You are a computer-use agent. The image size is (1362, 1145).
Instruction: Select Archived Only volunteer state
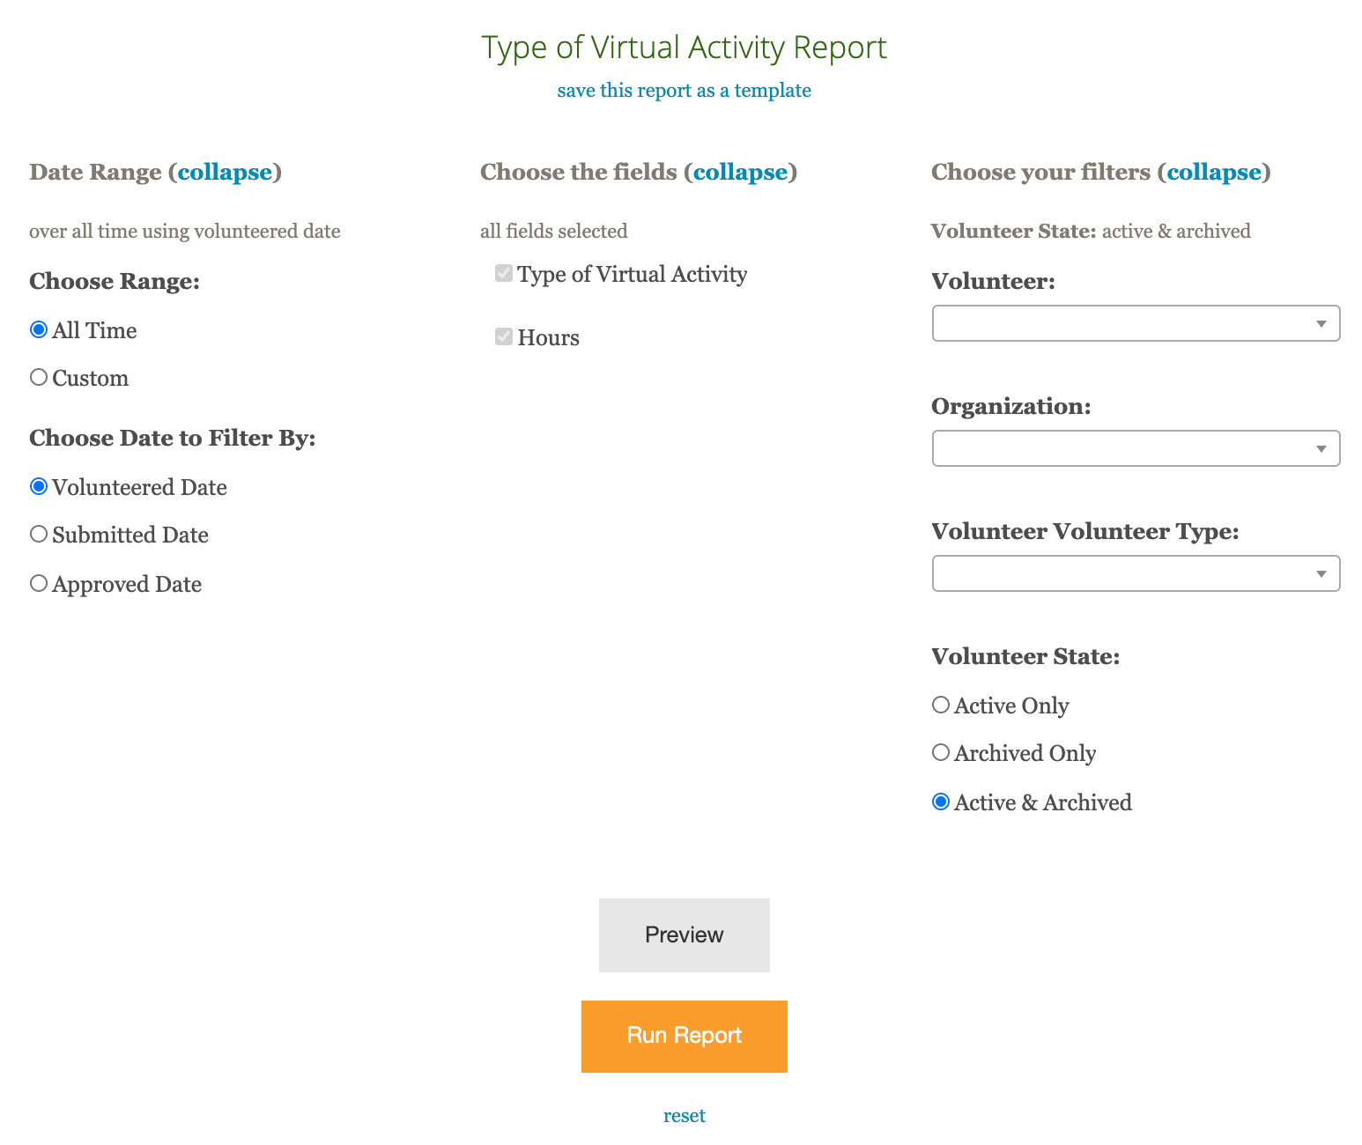941,752
